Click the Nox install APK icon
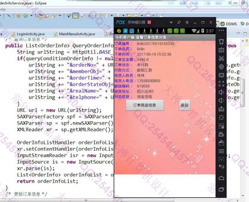The width and height of the screenshot is (249, 202). click(221, 109)
